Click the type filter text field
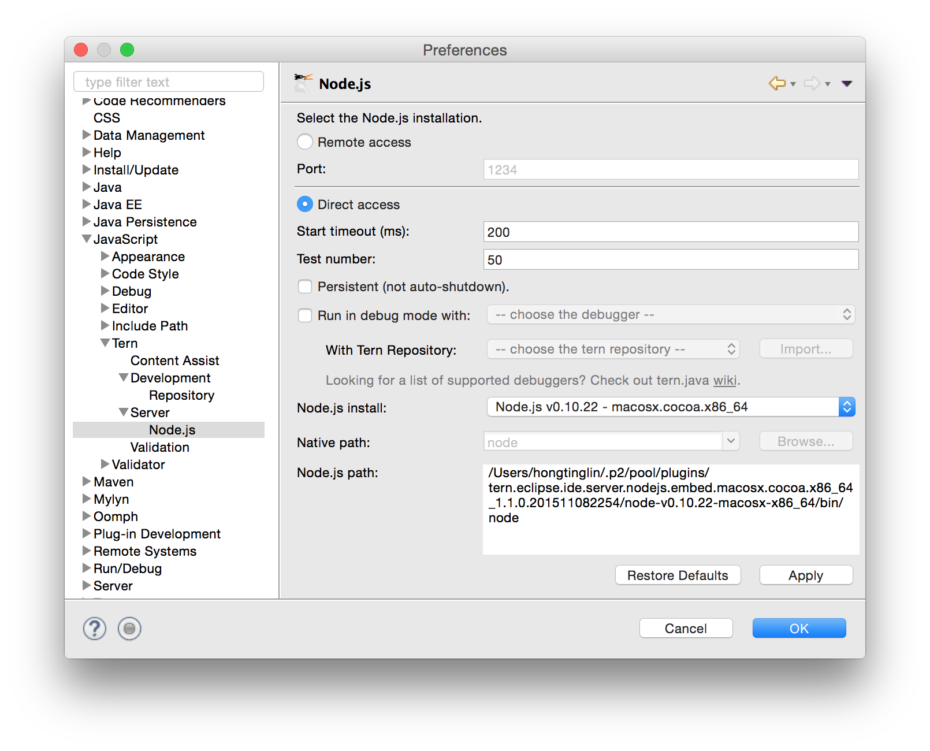 [169, 82]
